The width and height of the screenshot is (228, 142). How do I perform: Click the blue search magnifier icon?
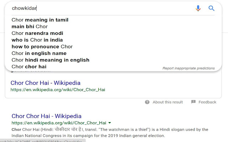coord(211,8)
